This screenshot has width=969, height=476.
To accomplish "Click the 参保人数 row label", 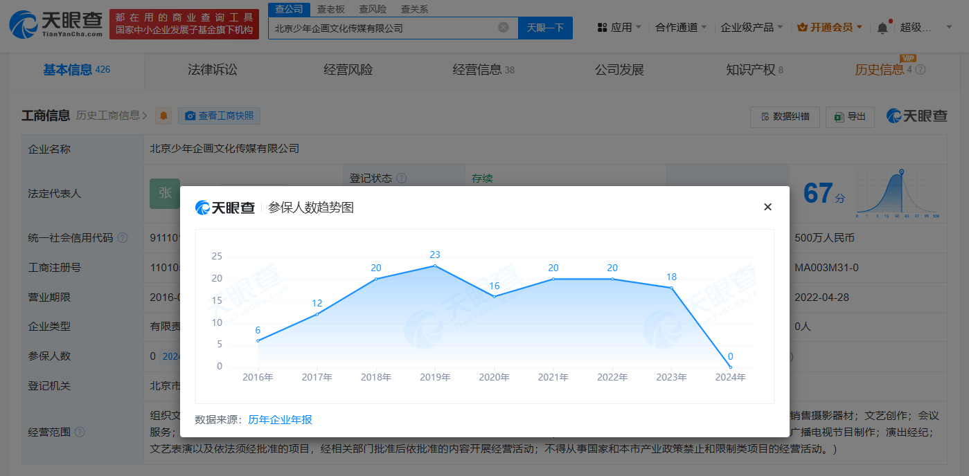I will click(x=49, y=356).
